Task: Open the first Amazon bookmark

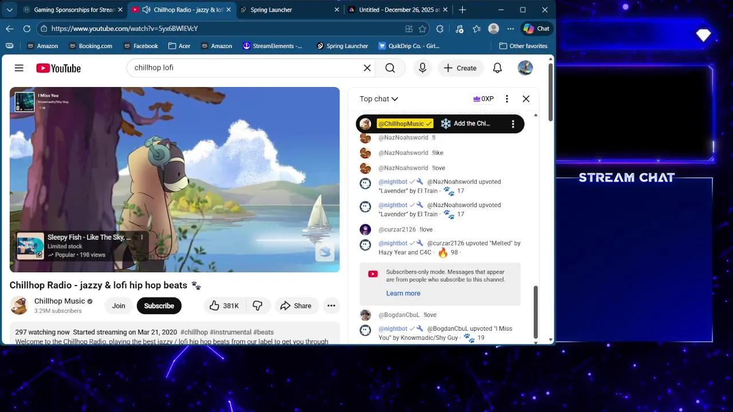Action: pyautogui.click(x=42, y=46)
